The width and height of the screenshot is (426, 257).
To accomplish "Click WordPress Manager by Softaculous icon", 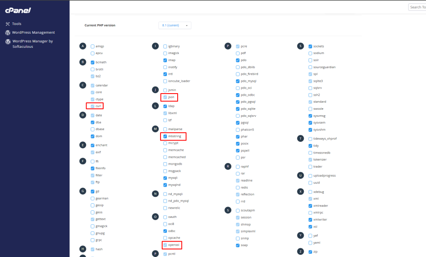I will pyautogui.click(x=7, y=42).
